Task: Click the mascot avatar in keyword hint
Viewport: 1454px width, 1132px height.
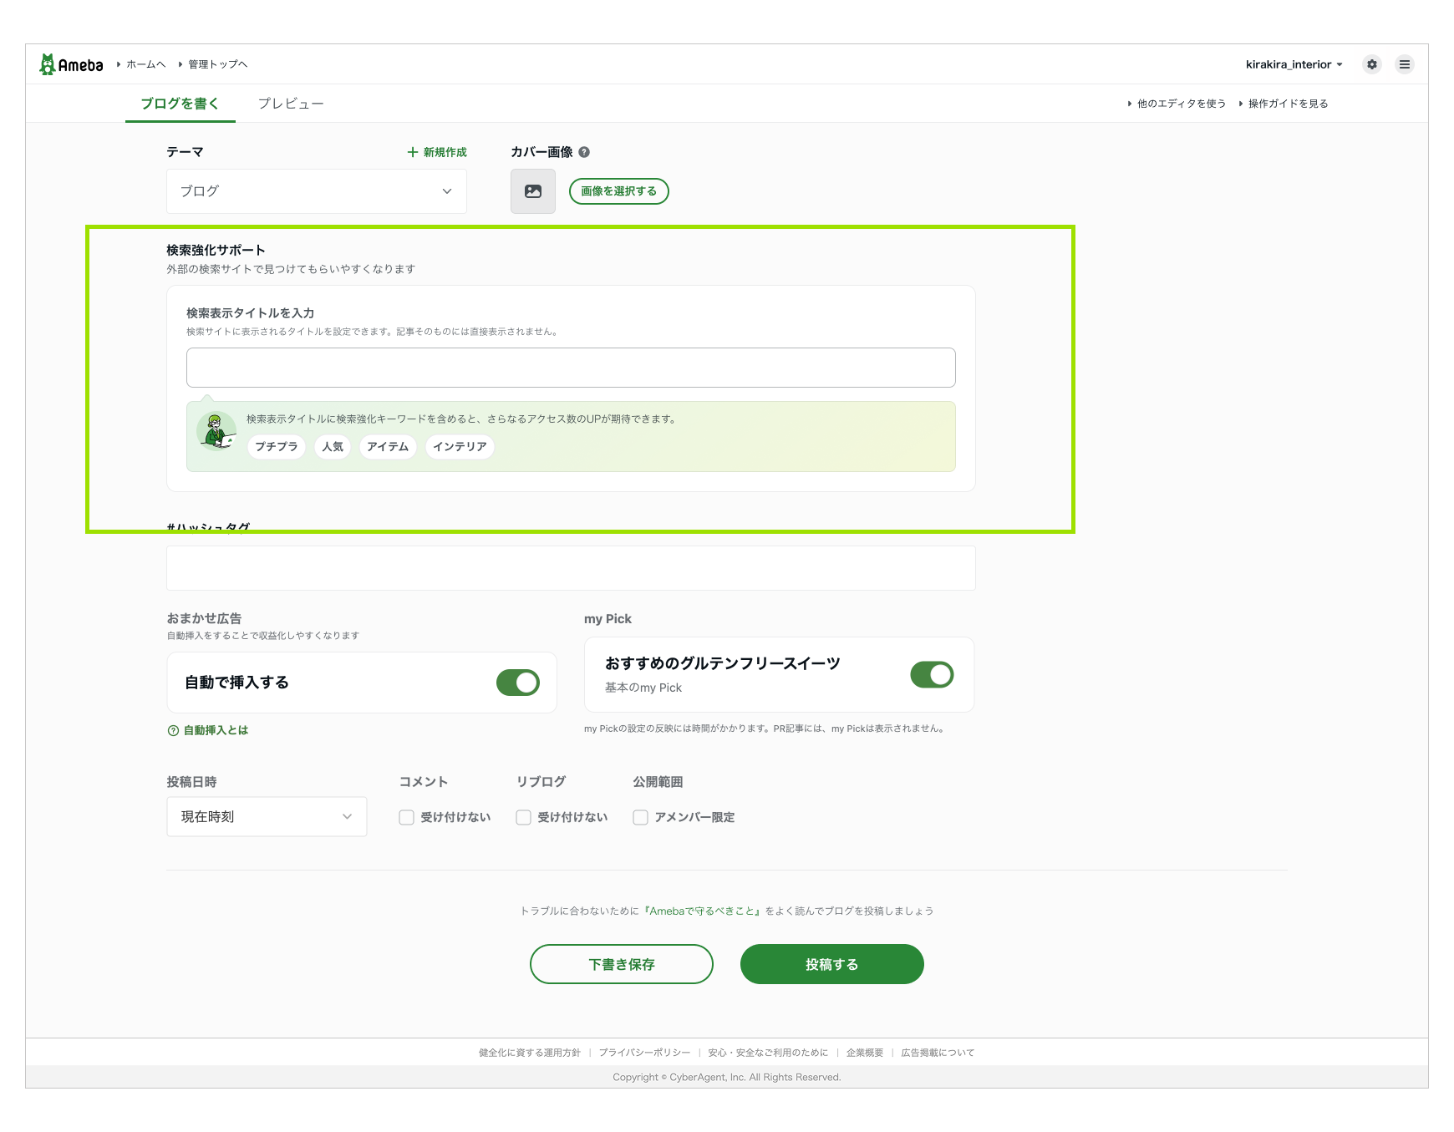Action: (x=217, y=431)
